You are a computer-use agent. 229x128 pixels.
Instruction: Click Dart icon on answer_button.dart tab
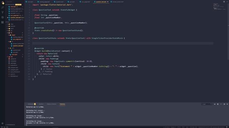111,2
